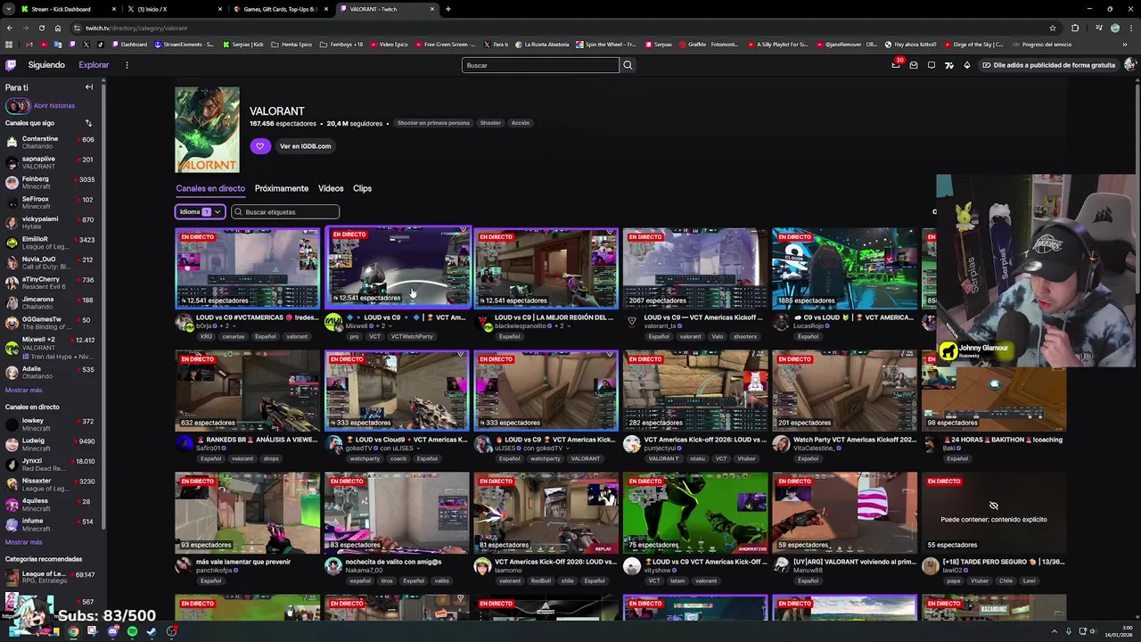Open b0rja LOUD vs C9 stream thumbnail
Viewport: 1141px width, 642px height.
(247, 267)
